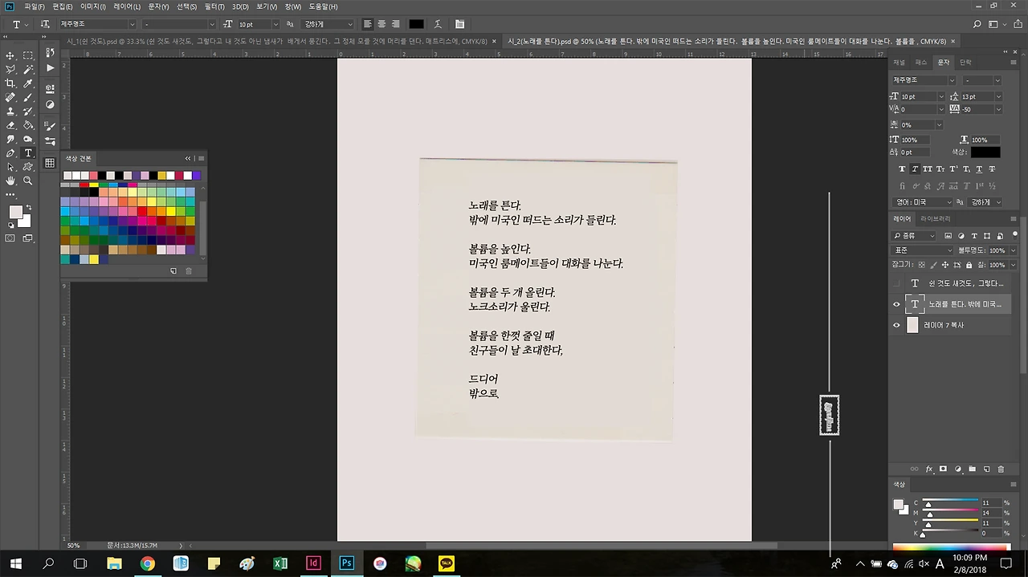
Task: Select the Eraser tool
Action: (x=10, y=125)
